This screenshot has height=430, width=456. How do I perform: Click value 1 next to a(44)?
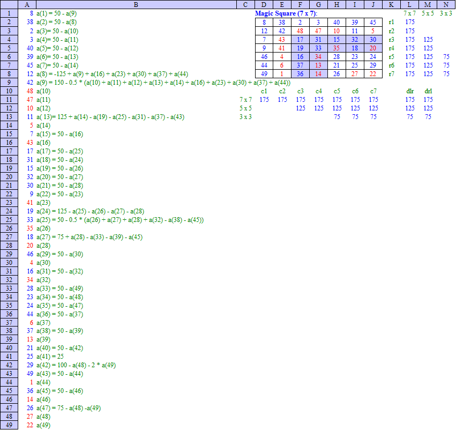32,382
